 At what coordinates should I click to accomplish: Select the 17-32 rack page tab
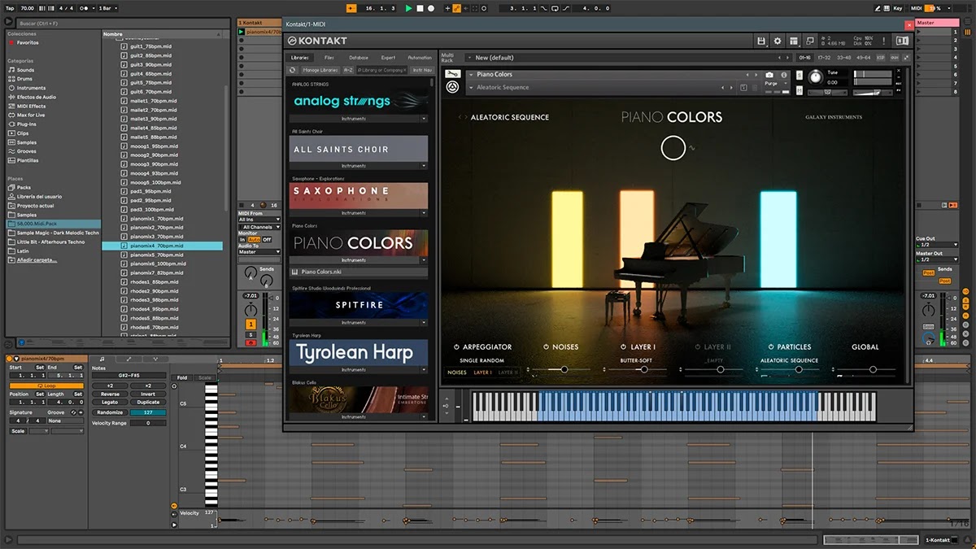(824, 58)
